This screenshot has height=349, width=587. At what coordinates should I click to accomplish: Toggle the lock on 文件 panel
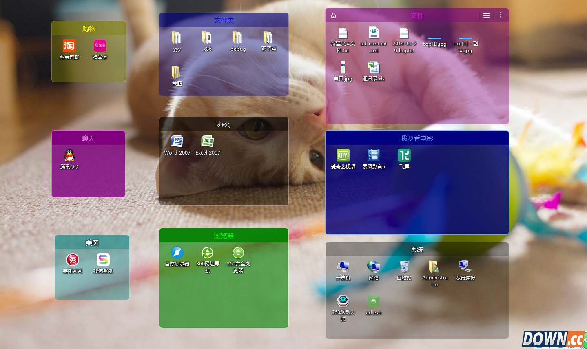[x=333, y=15]
